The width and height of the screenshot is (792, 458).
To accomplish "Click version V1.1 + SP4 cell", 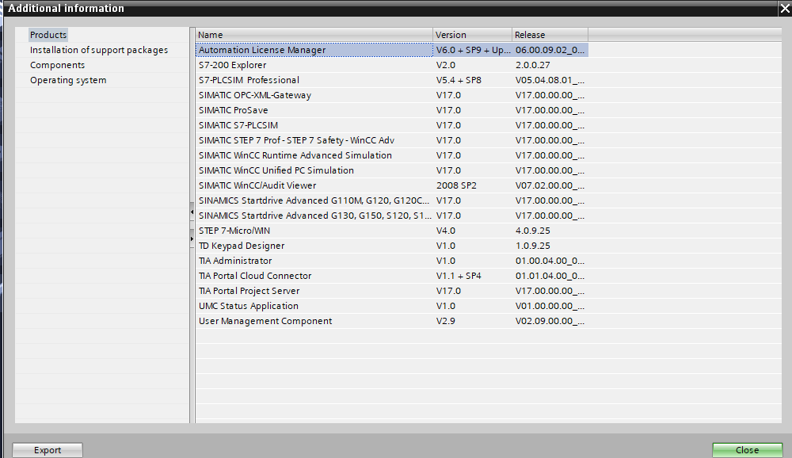I will (472, 276).
